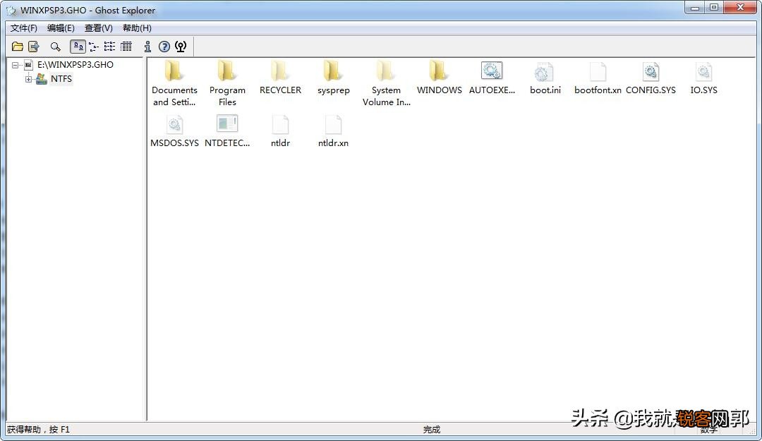This screenshot has height=441, width=762.
Task: Switch to small icons view
Action: tap(94, 47)
